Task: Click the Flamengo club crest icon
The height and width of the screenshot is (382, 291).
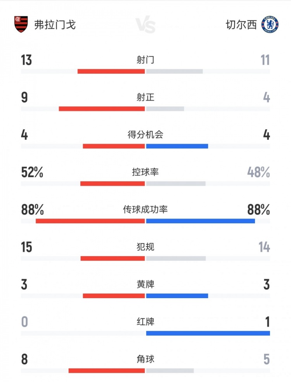Action: coord(21,24)
